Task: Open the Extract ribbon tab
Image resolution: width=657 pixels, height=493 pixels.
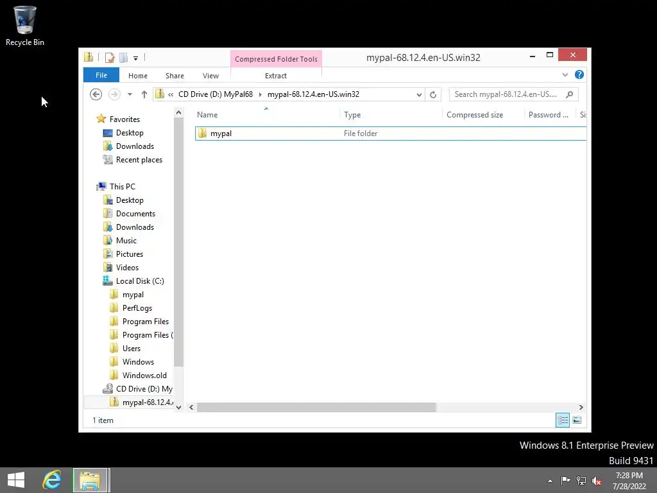Action: point(276,76)
